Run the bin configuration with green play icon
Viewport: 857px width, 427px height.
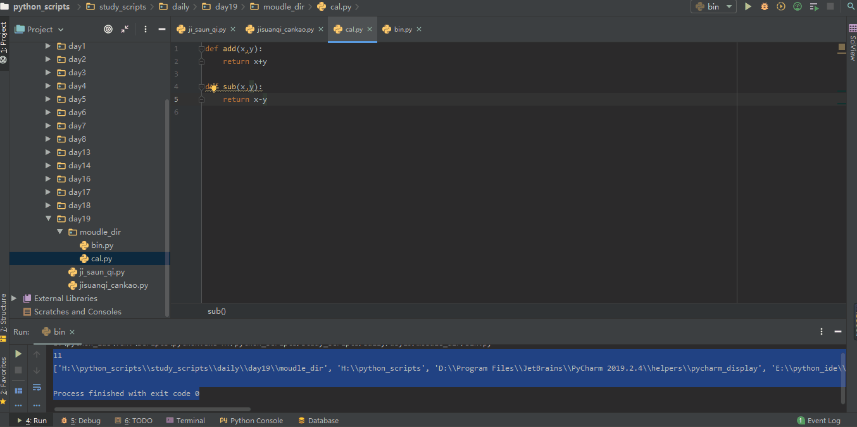click(748, 7)
